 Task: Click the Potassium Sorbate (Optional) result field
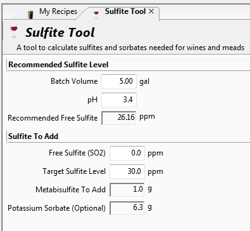127,208
